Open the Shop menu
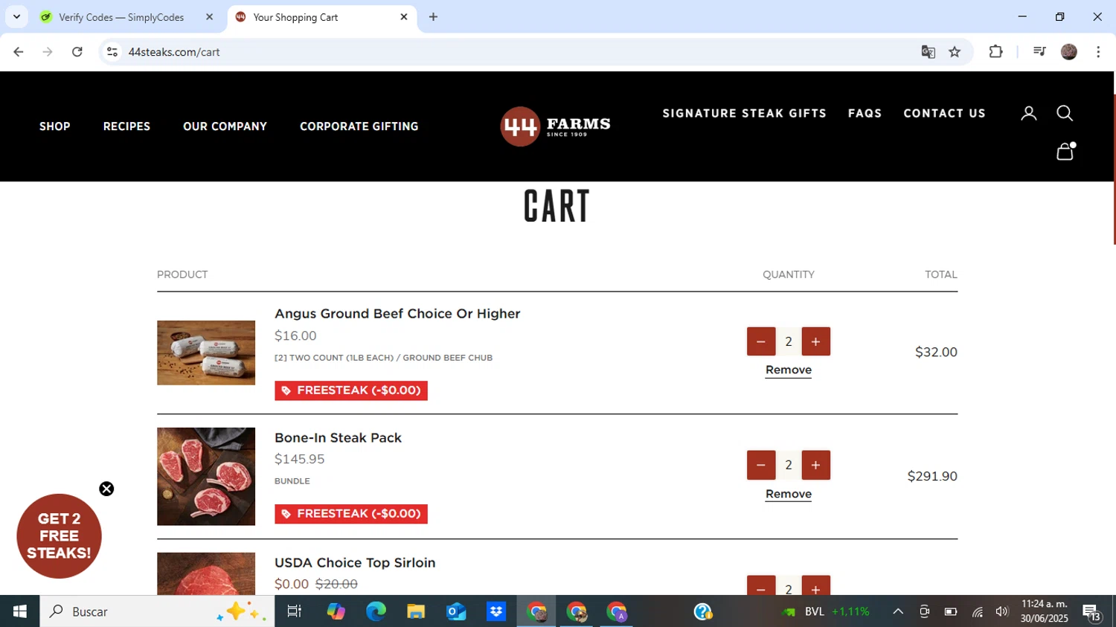 point(55,126)
